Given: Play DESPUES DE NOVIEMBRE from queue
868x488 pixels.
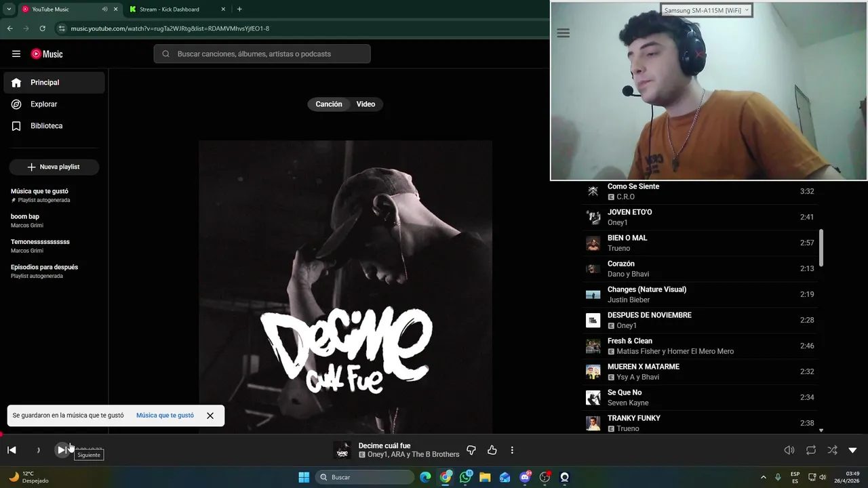Looking at the screenshot, I should point(701,321).
